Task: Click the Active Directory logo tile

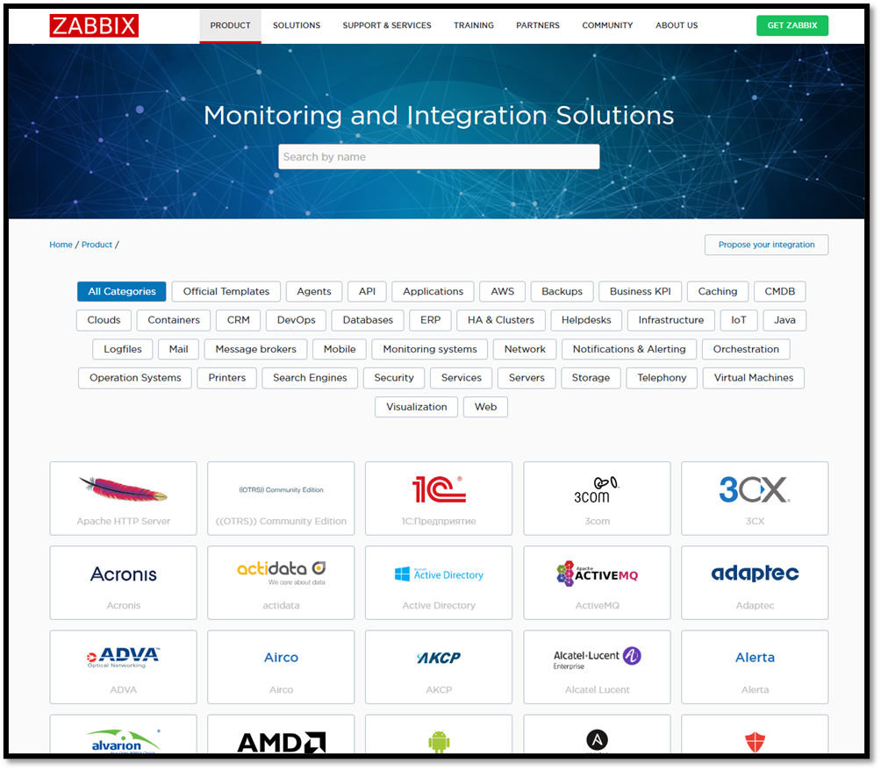Action: (x=439, y=582)
